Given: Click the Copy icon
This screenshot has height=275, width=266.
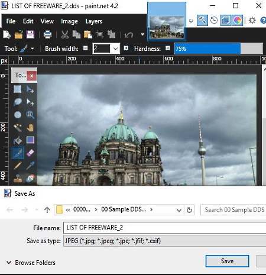Looking at the screenshot, I should pyautogui.click(x=76, y=35).
